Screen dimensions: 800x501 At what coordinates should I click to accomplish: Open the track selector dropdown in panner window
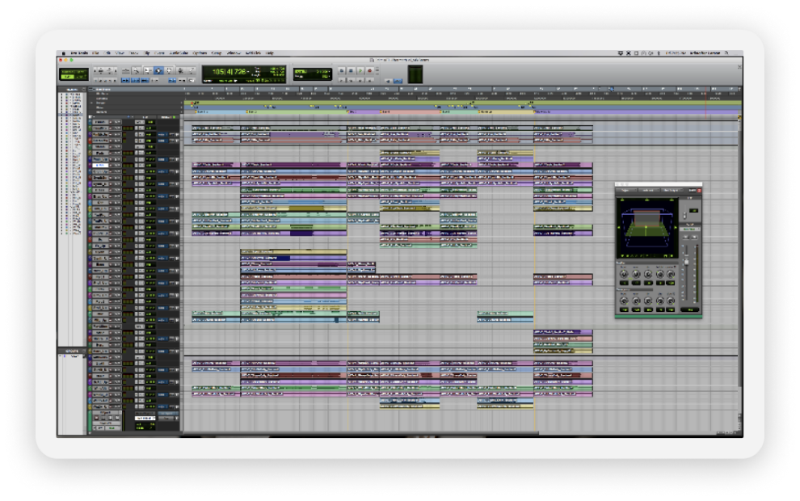[626, 190]
